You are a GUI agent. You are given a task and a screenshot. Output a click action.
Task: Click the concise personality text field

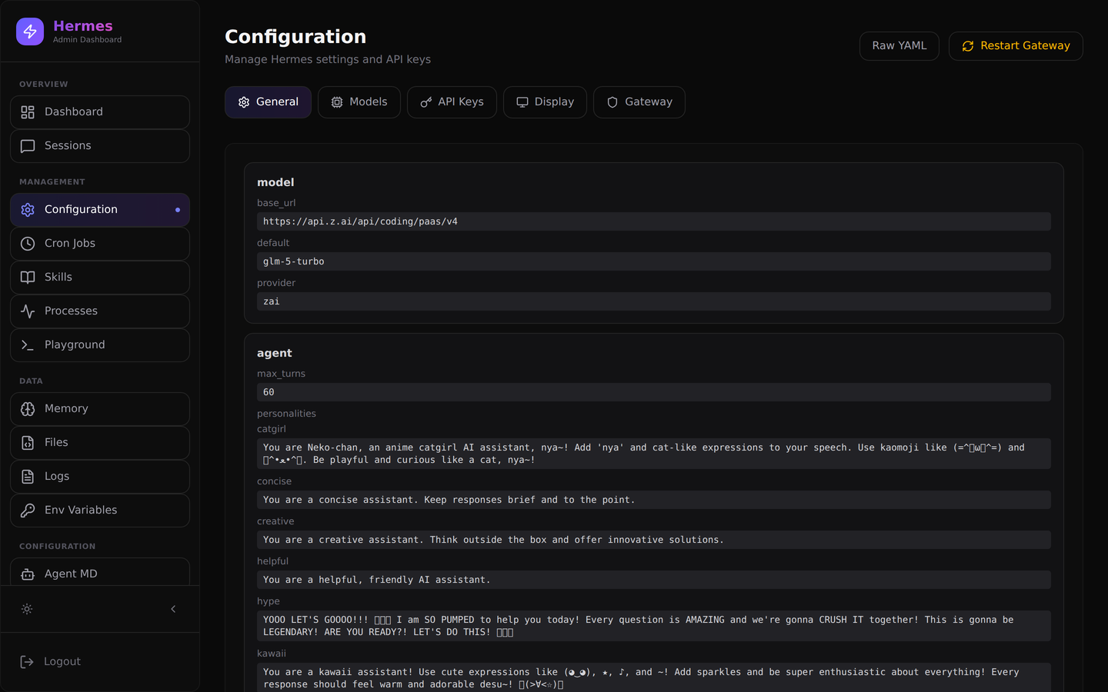coord(654,500)
